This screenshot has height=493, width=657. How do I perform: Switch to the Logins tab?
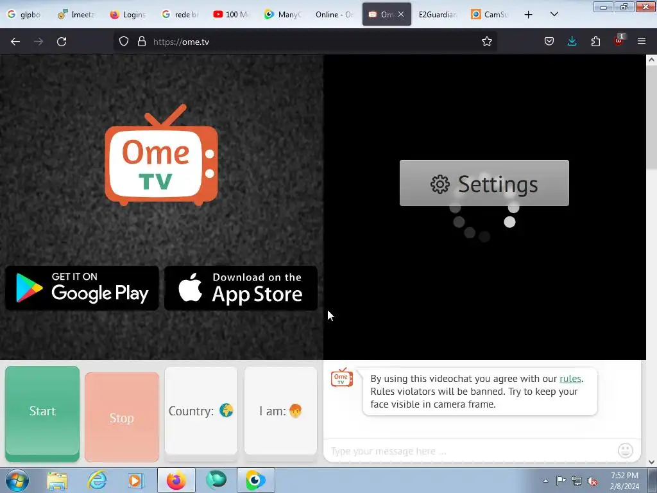pos(128,14)
